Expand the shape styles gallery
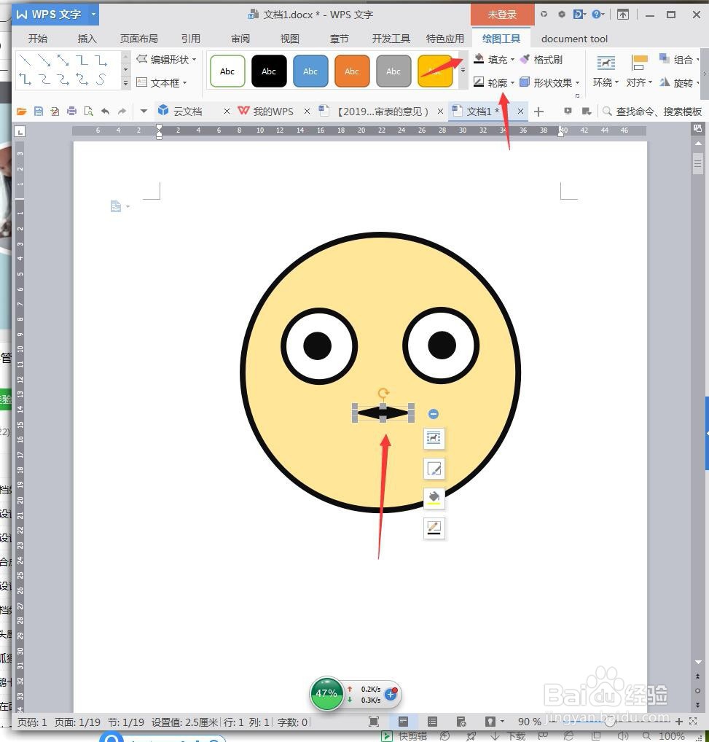The height and width of the screenshot is (742, 709). click(x=463, y=71)
